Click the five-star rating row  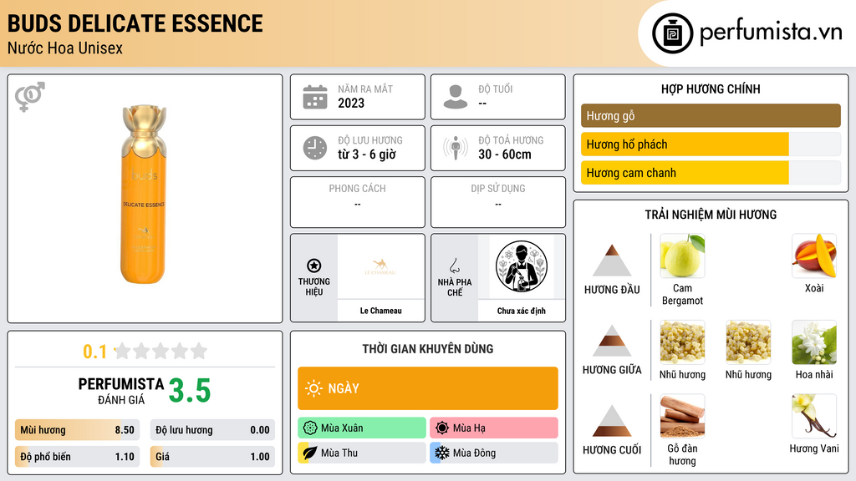tap(160, 351)
